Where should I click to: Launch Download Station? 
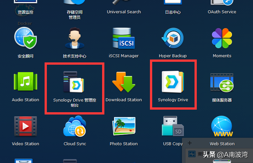[x=124, y=82]
